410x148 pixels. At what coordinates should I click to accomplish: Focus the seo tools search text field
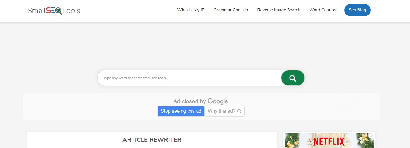[x=189, y=78]
